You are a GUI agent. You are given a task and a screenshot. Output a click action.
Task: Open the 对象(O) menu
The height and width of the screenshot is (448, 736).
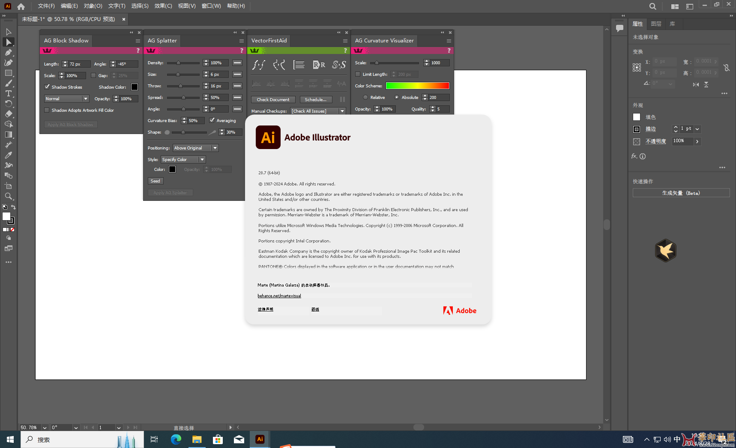[x=93, y=6]
